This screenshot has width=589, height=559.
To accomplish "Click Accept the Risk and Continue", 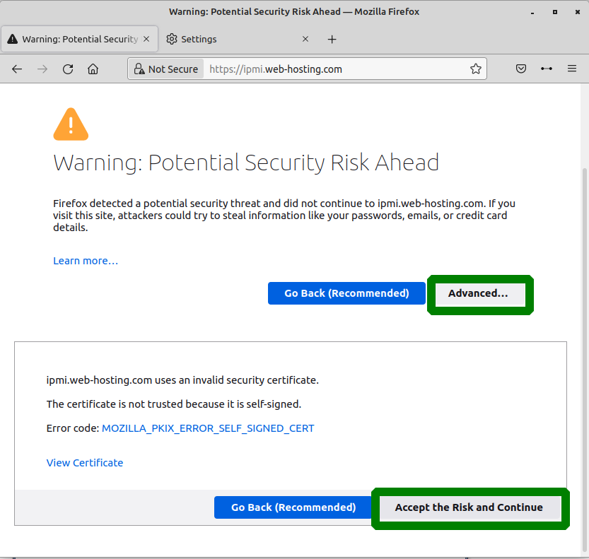I will click(469, 507).
